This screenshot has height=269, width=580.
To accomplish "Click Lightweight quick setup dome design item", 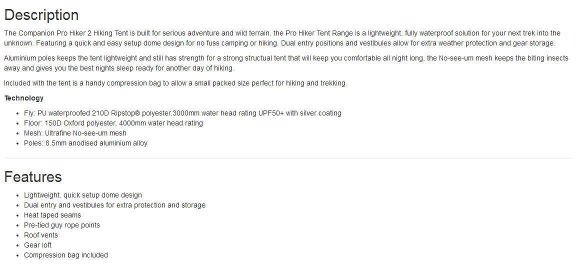I will pyautogui.click(x=83, y=195).
